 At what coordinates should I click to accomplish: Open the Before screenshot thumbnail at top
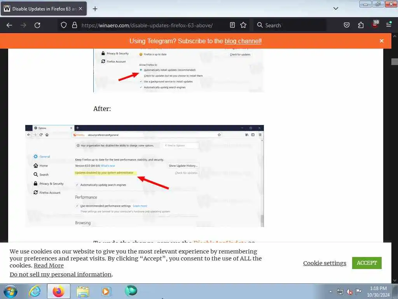[179, 70]
